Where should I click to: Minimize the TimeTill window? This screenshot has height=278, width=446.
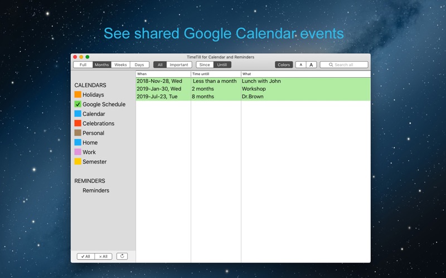(x=81, y=57)
